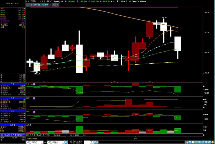Click the horizontal scrollbar track at bottom
This screenshot has height=144, width=215.
coord(142,142)
